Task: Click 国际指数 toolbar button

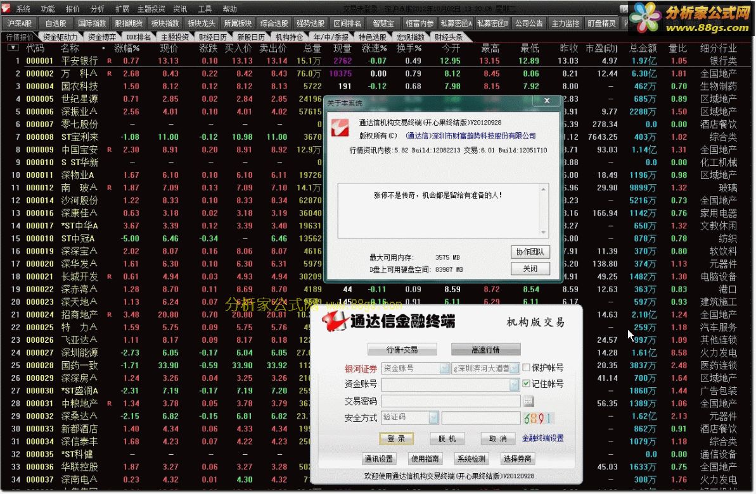Action: (92, 23)
